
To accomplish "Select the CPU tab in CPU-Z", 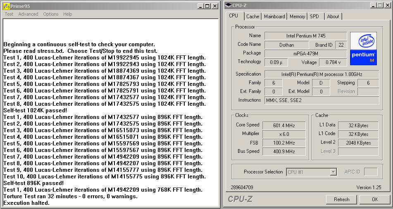I will (233, 16).
